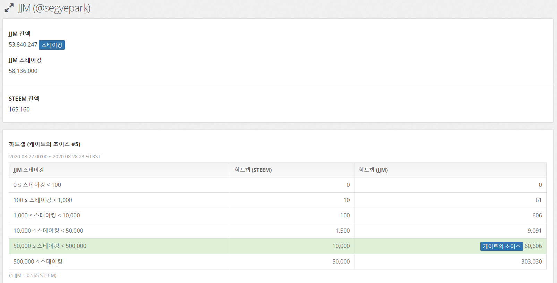Click the expand arrows icon beside JJM title
Viewport: 557px width, 283px height.
click(9, 8)
